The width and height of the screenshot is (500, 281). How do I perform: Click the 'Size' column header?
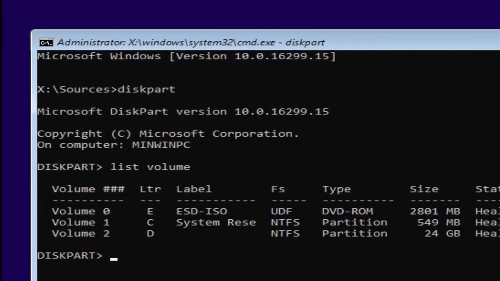point(424,189)
